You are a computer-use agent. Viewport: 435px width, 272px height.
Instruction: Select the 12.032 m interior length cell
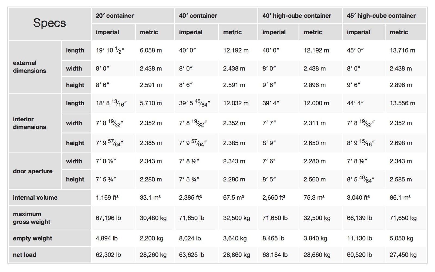click(236, 103)
